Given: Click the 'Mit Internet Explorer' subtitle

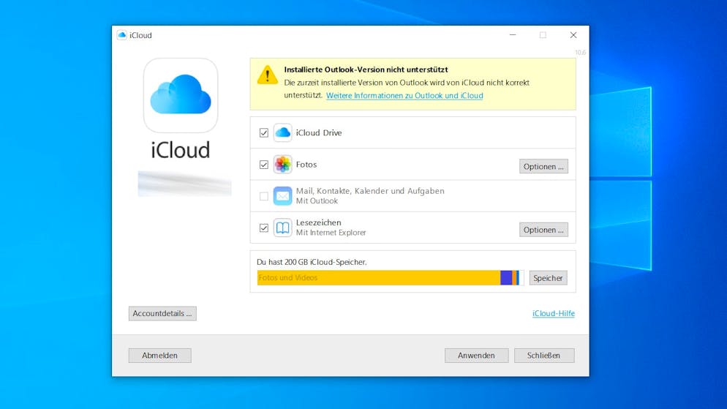Looking at the screenshot, I should click(x=331, y=233).
